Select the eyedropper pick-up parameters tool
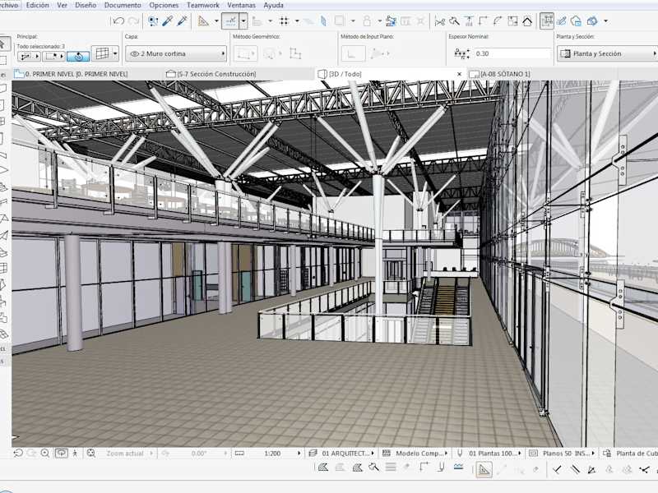Image resolution: width=658 pixels, height=493 pixels. (x=168, y=21)
